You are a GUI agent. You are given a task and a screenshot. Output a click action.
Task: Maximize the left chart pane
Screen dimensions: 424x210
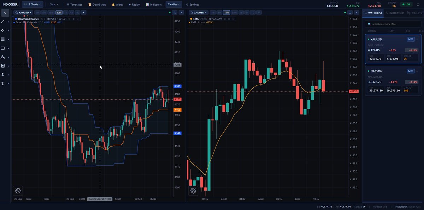coord(175,12)
